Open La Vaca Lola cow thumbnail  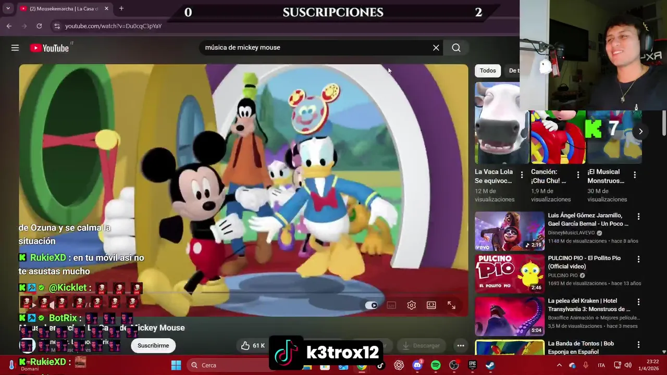pyautogui.click(x=502, y=123)
